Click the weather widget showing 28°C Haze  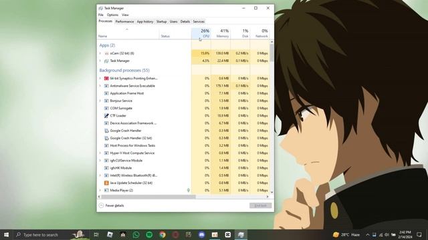[x=346, y=235]
